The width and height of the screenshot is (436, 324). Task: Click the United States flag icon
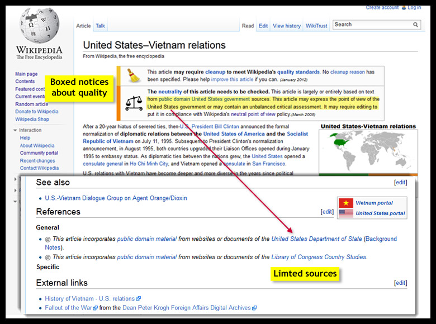click(x=345, y=213)
